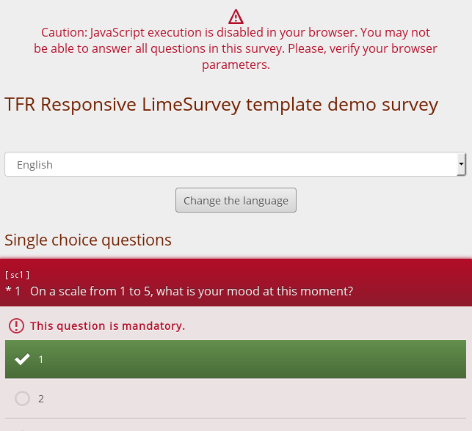Click the [sc1] question code label
This screenshot has height=431, width=472.
coord(17,275)
